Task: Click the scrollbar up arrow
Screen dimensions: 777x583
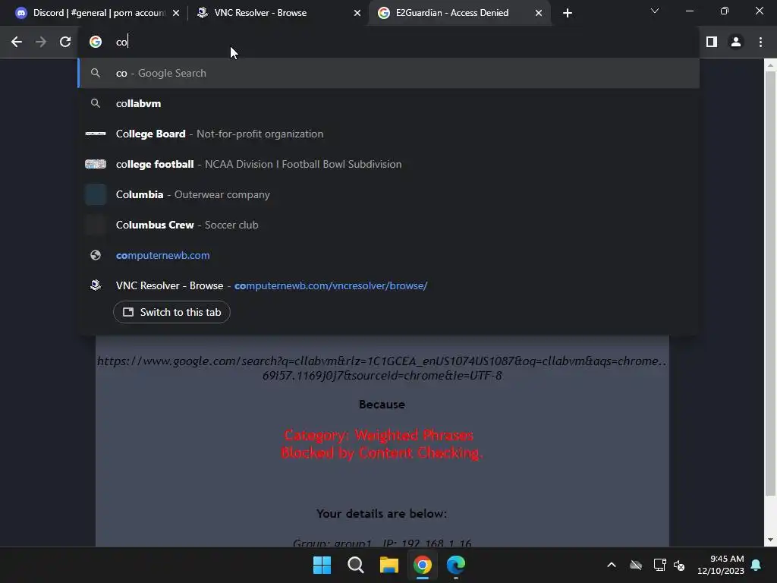Action: pyautogui.click(x=770, y=65)
